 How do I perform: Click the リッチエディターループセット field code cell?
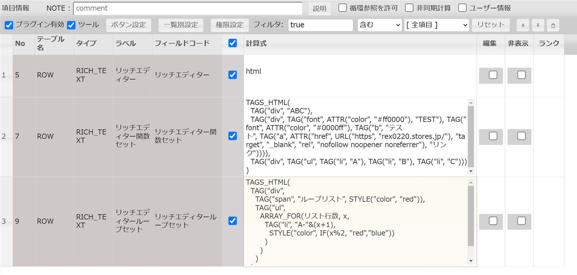187,221
